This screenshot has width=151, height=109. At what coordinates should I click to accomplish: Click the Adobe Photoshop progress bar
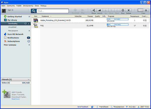[118, 19]
